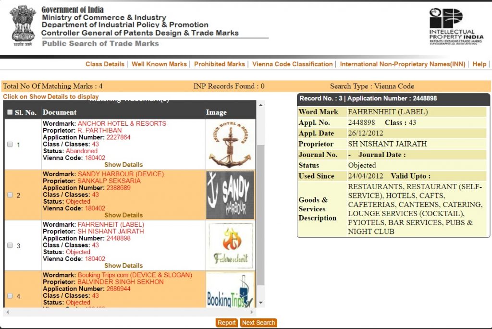Show Details for Anchor Hotel & Resorts
Viewport: 492px width, 329px height.
123,165
